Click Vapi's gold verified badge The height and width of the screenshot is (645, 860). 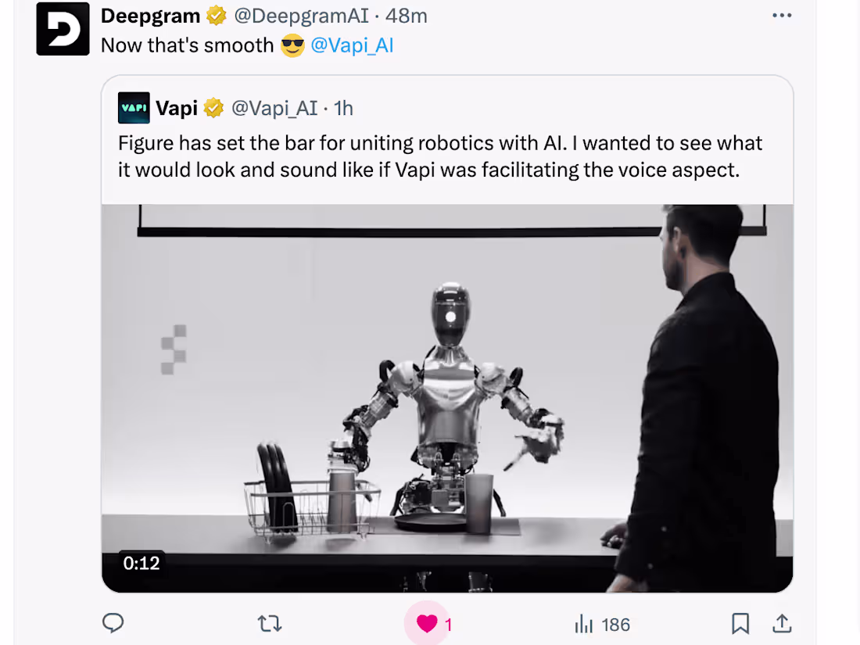213,108
